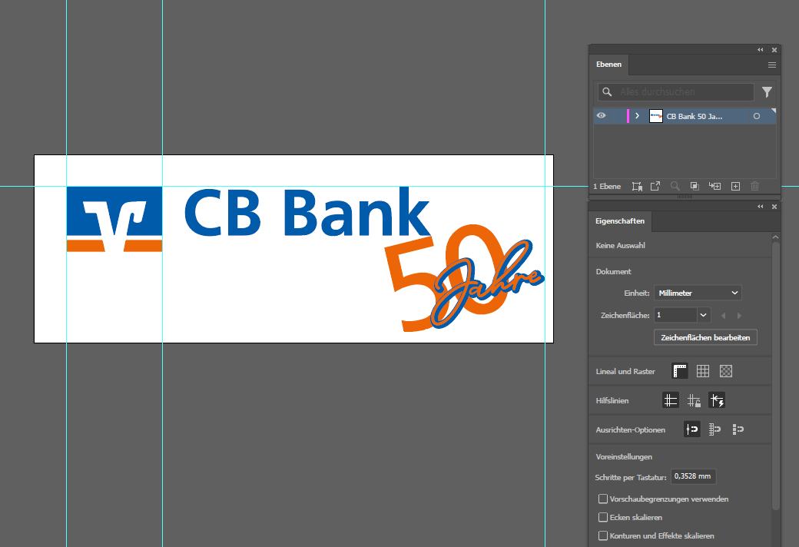Click the transparency grid icon
This screenshot has width=799, height=547.
click(x=726, y=371)
